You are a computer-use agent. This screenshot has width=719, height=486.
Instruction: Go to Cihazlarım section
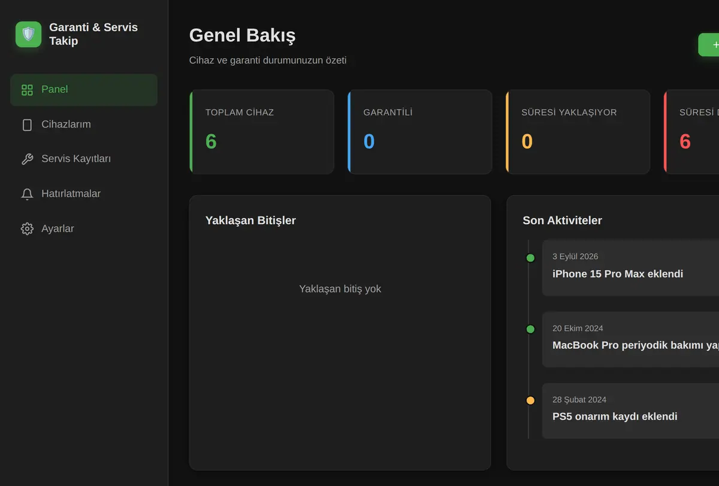(x=84, y=125)
